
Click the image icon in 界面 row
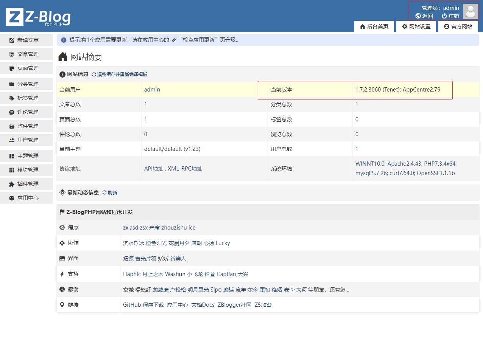click(x=62, y=259)
